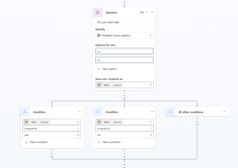
Task: Open three-dot menu of 'no' Condition
Action: pyautogui.click(x=152, y=112)
